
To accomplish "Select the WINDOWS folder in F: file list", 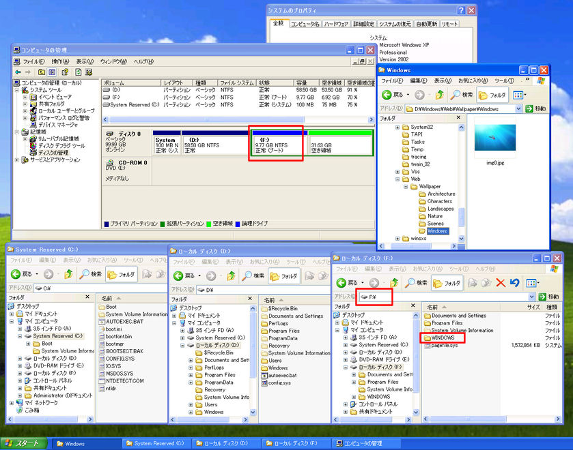I will tap(439, 338).
